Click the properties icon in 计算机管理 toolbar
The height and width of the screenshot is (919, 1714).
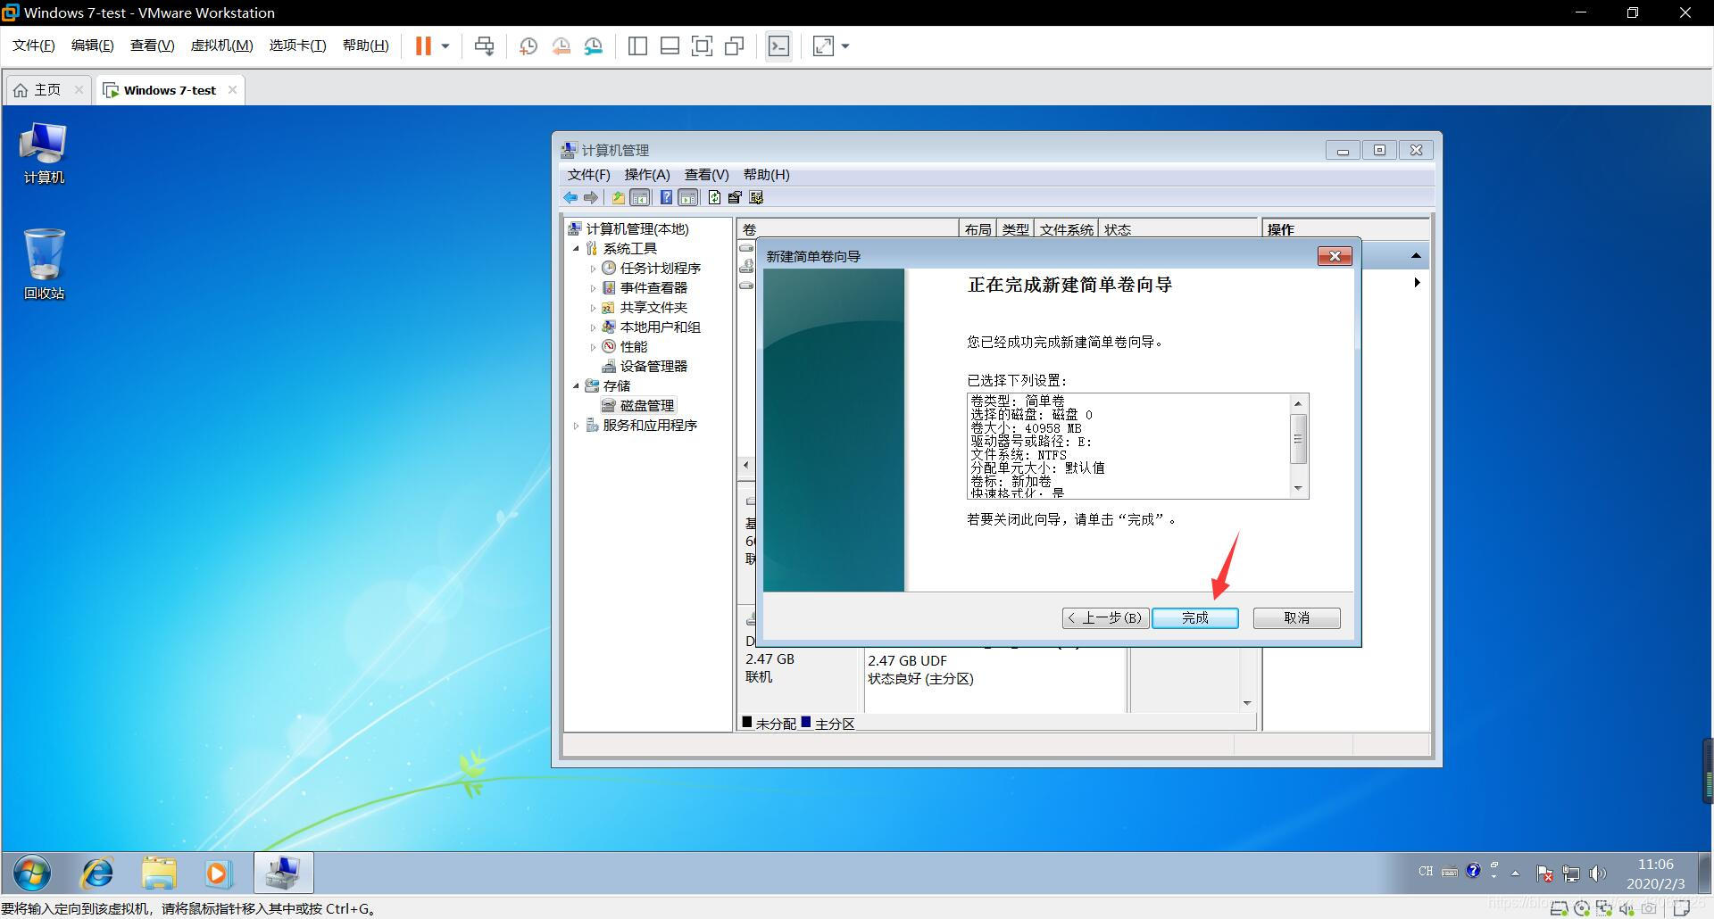[x=735, y=198]
